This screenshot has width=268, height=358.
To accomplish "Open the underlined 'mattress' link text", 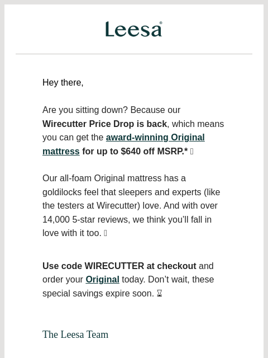I will (61, 152).
